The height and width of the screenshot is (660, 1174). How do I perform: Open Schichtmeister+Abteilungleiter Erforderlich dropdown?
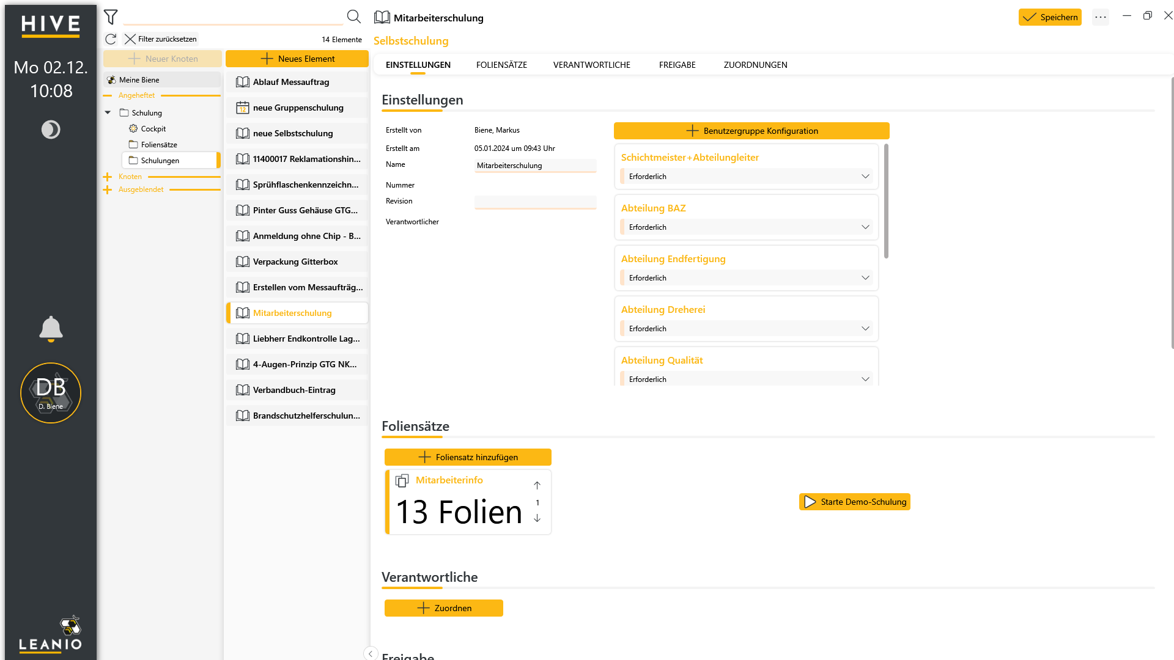pos(747,177)
